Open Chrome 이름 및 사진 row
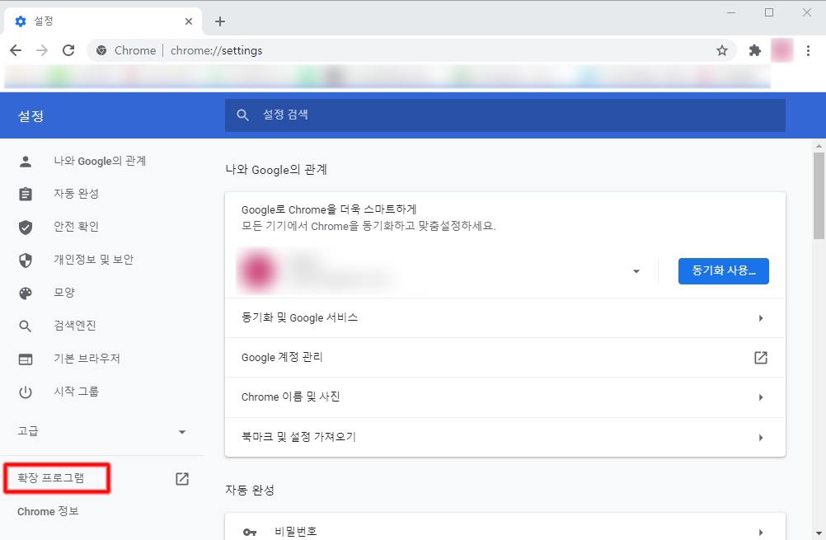The image size is (826, 540). click(x=505, y=397)
